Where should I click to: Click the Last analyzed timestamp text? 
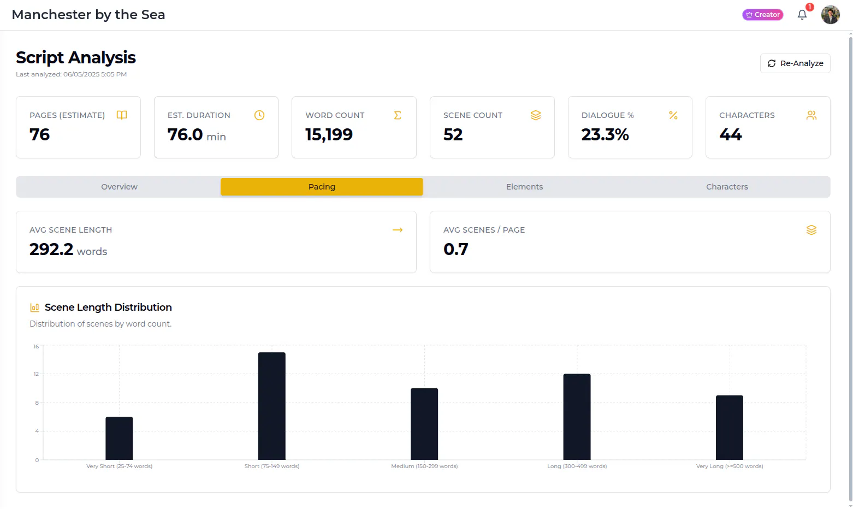(x=71, y=74)
